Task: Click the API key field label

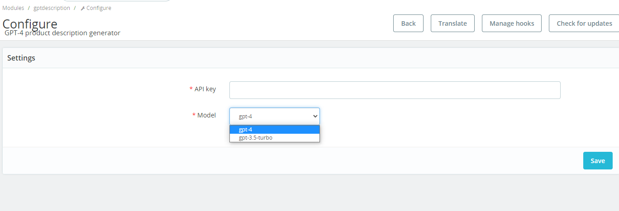Action: point(205,89)
